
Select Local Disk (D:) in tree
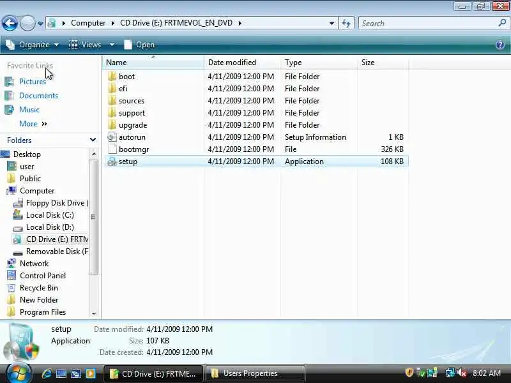coord(50,227)
